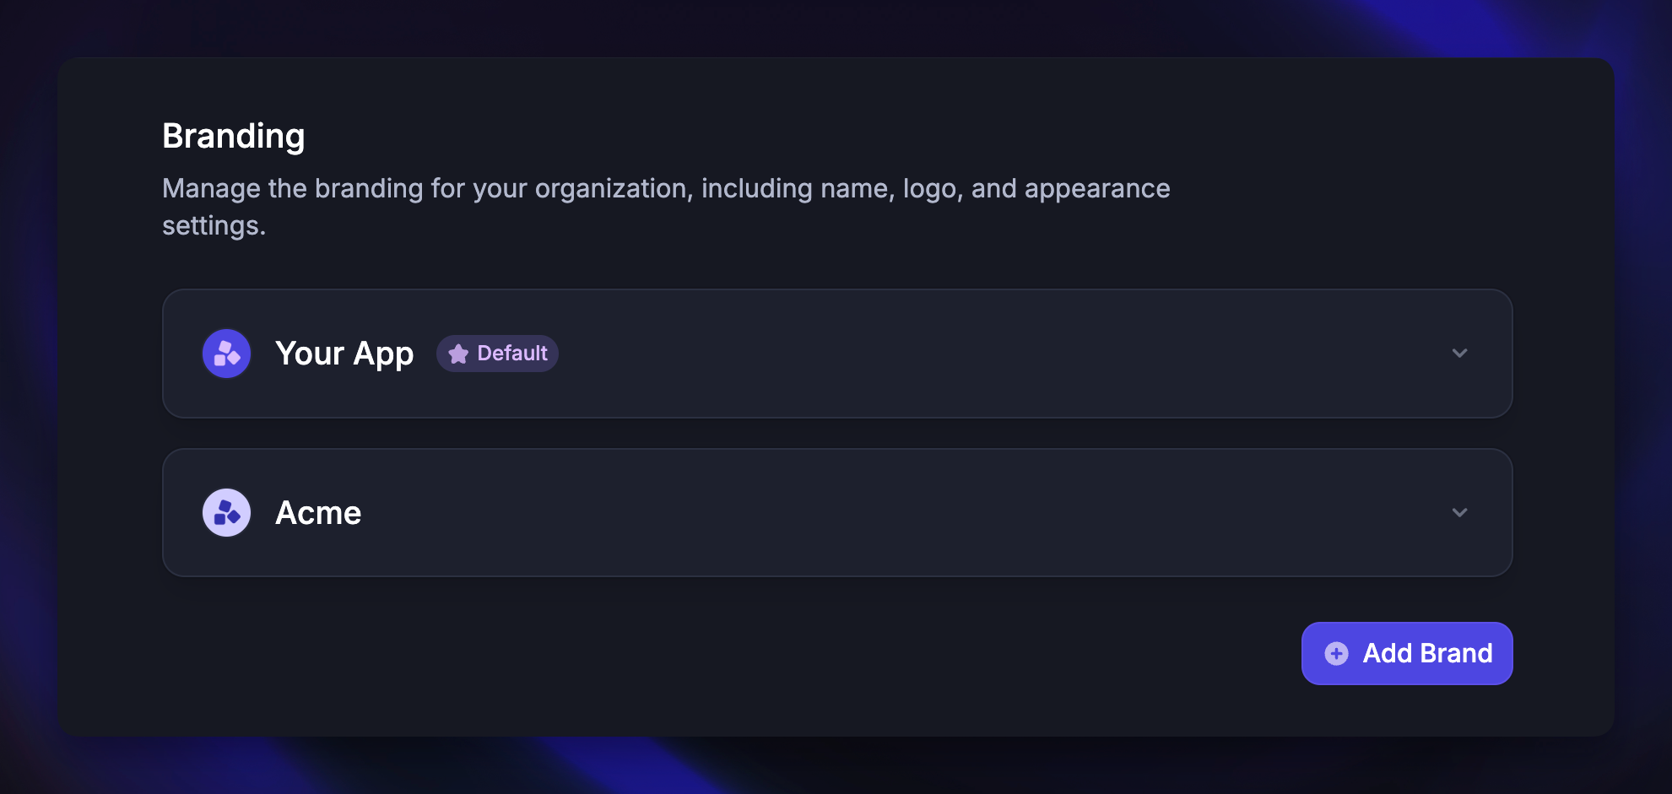This screenshot has width=1672, height=794.
Task: Click the Branding heading
Action: click(234, 135)
